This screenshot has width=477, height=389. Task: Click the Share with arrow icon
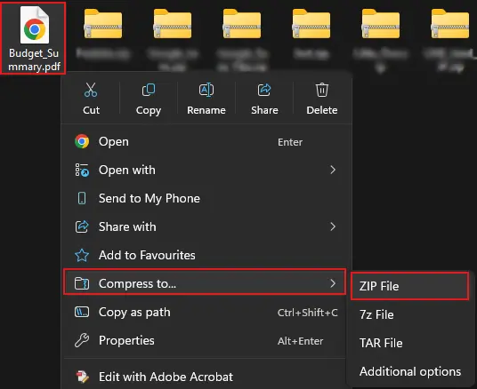82,226
